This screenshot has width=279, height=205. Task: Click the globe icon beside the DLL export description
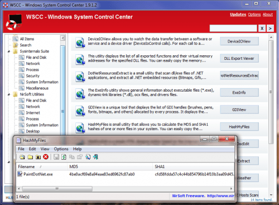click(80, 60)
